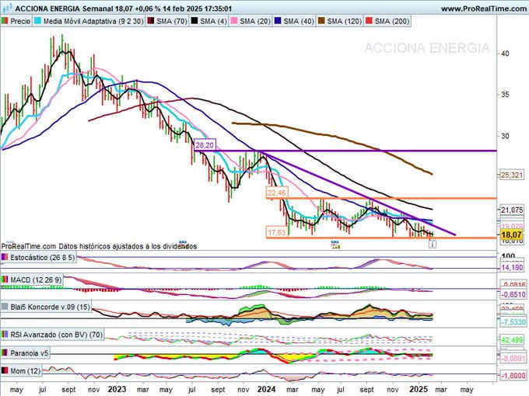The image size is (529, 396).
Task: Click the Blai5 Koncorde indicator color icon
Action: point(5,307)
